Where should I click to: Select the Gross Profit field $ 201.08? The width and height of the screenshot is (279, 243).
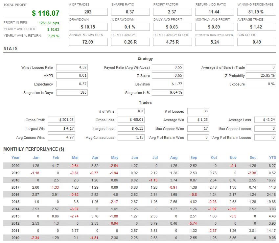[x=61, y=120]
